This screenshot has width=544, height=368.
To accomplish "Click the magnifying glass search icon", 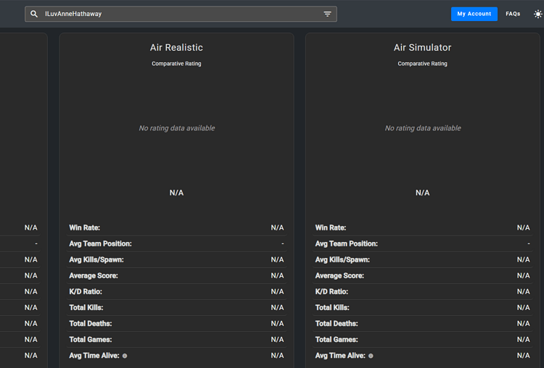I will pyautogui.click(x=34, y=14).
